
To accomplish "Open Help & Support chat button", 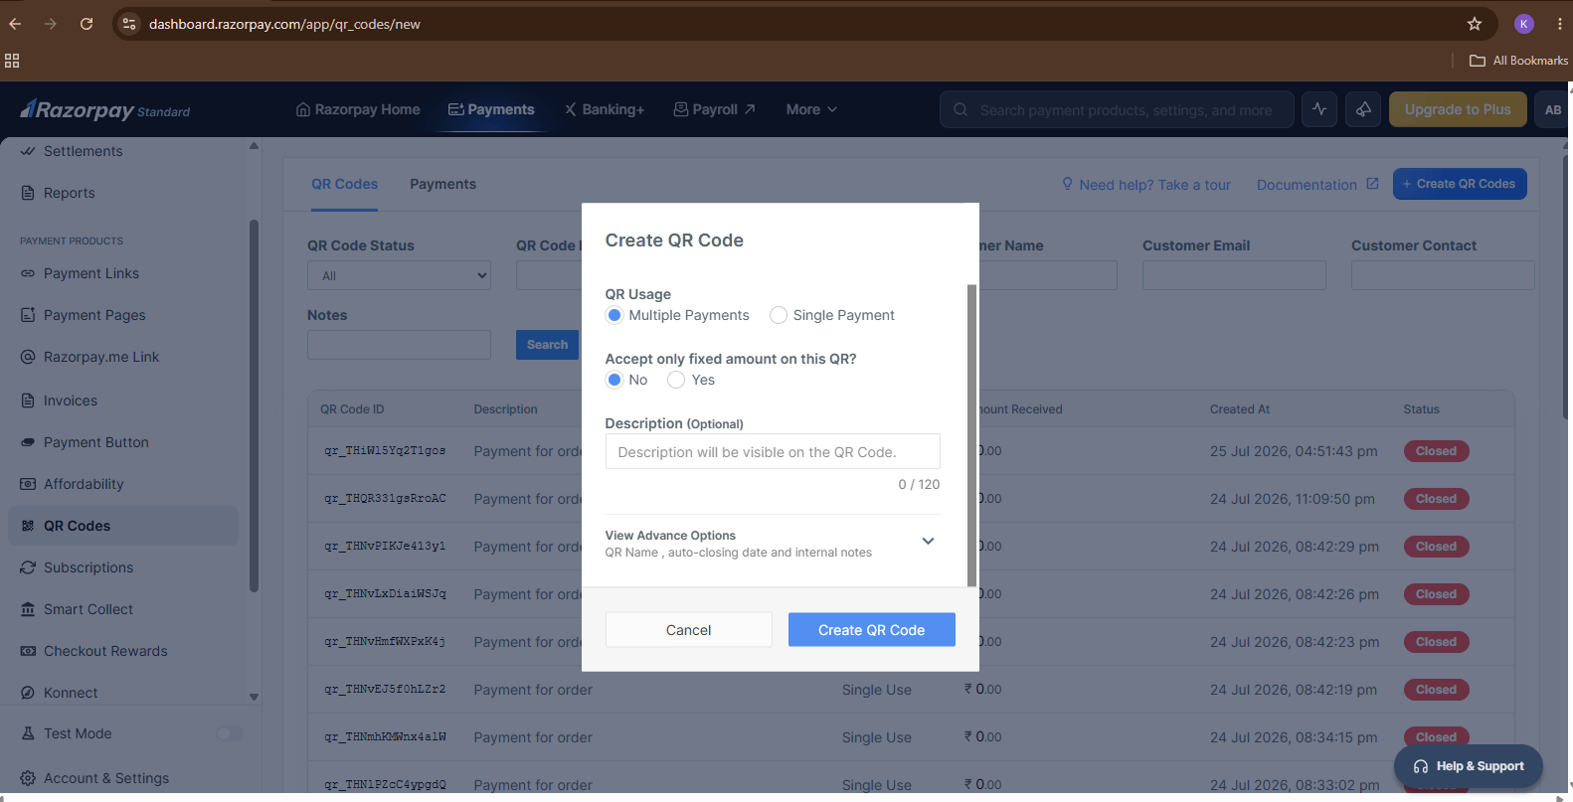I will pyautogui.click(x=1469, y=766).
